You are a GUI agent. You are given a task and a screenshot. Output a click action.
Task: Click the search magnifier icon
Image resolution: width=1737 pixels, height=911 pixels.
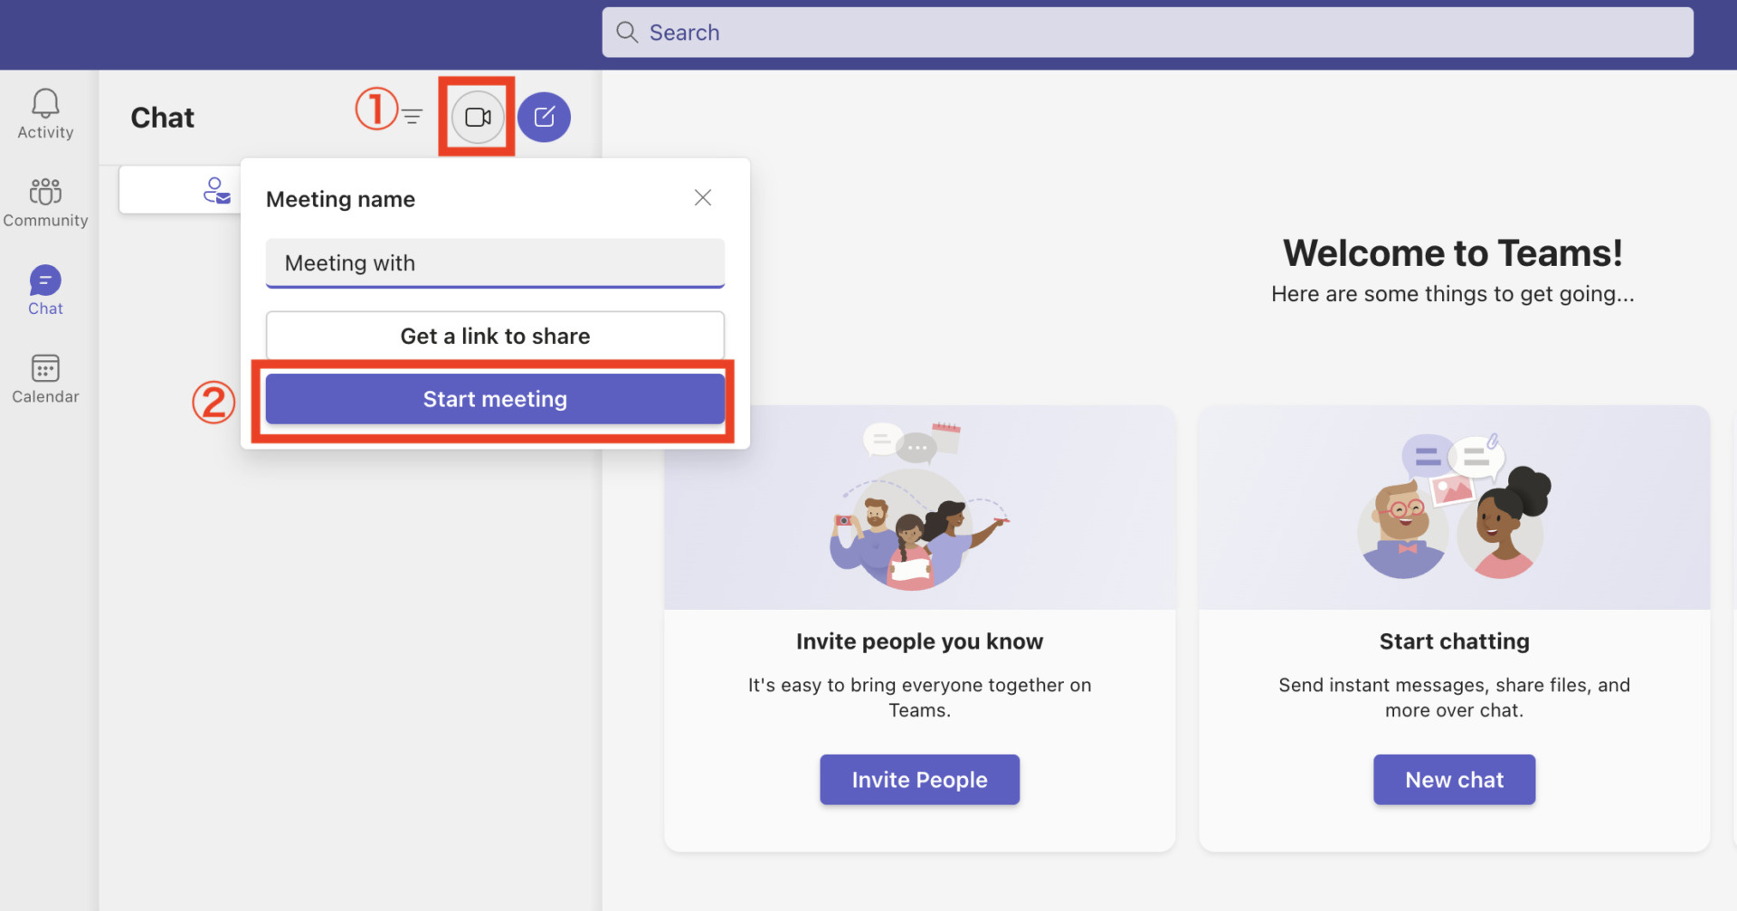point(627,32)
